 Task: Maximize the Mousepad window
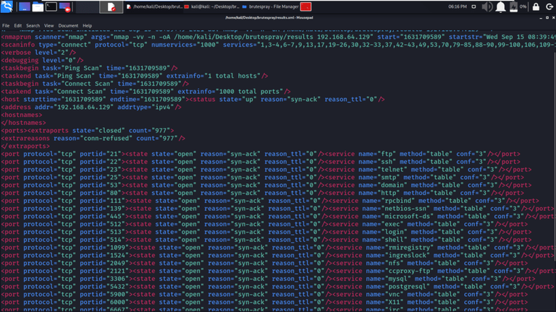(547, 17)
